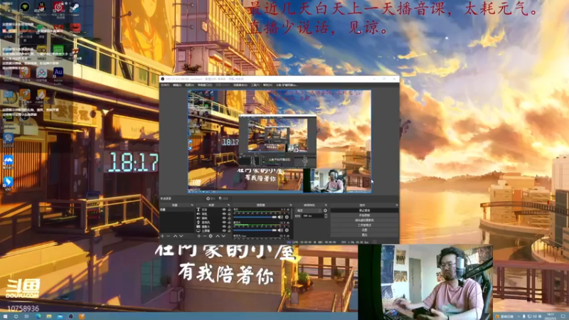The width and height of the screenshot is (569, 320).
Task: Select webcam overlay in OBS preview canvas
Action: tap(325, 181)
